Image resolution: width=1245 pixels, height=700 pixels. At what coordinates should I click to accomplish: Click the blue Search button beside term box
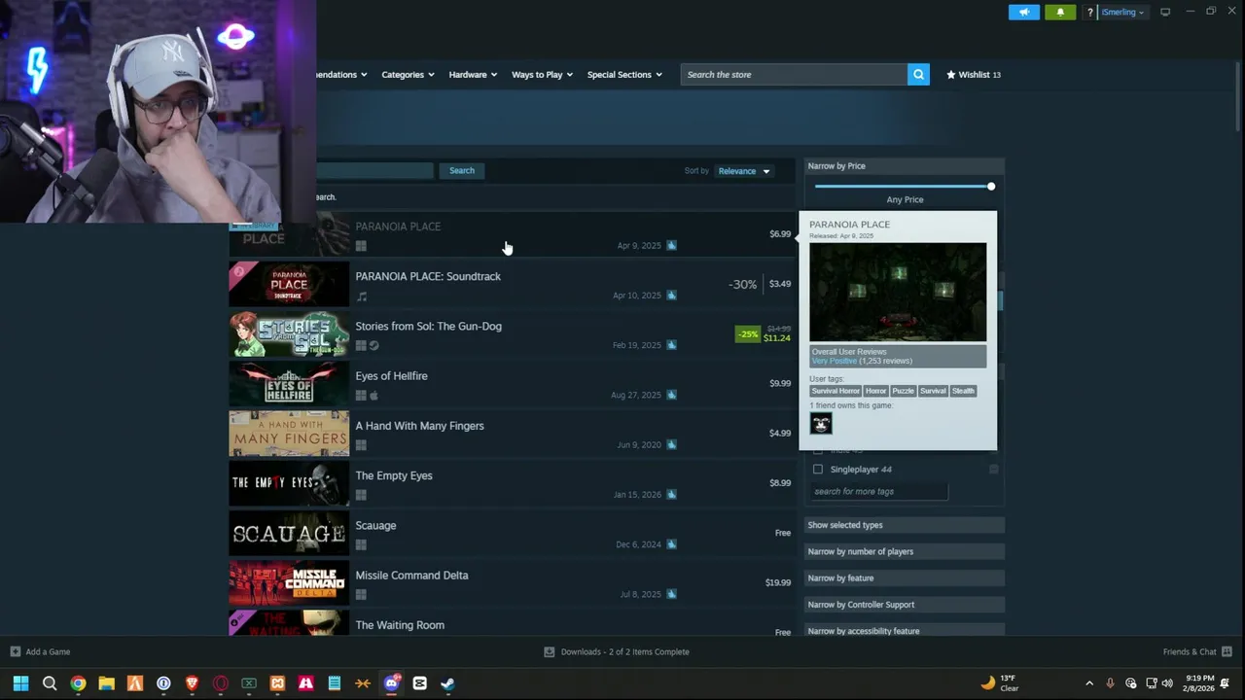pos(462,171)
